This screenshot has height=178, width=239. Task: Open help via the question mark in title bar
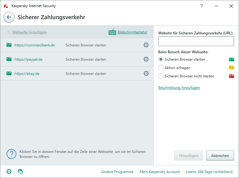tap(201, 6)
